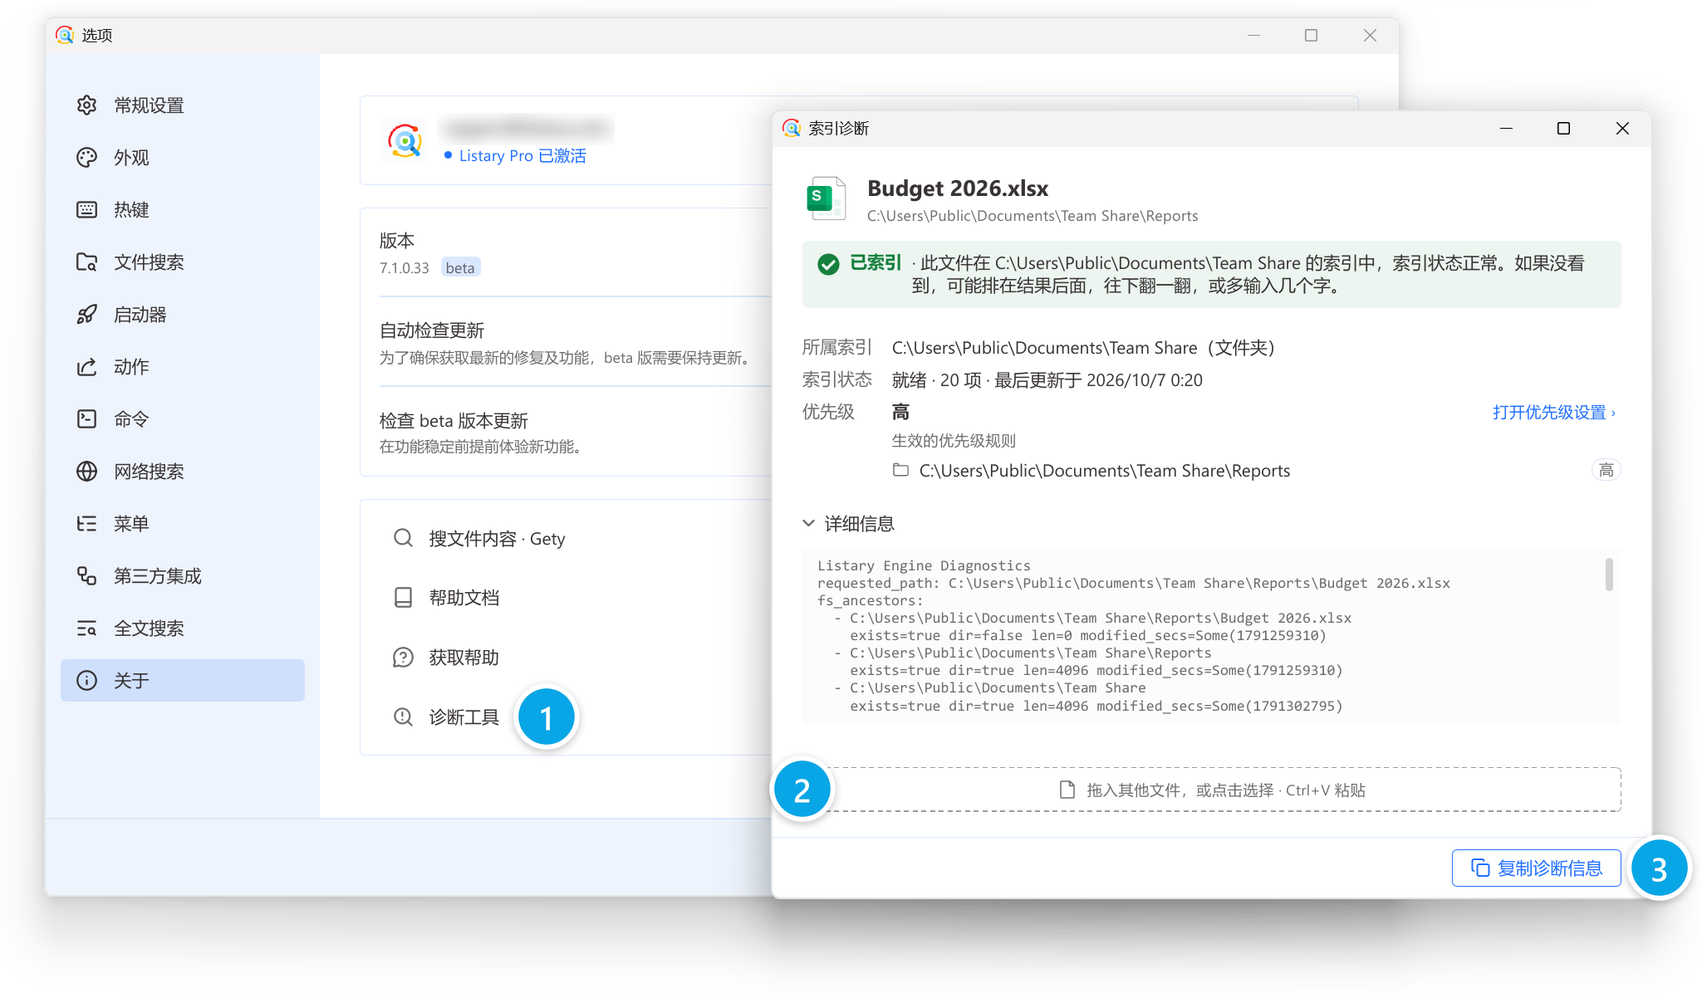Select the 菜单 list icon

pyautogui.click(x=86, y=524)
